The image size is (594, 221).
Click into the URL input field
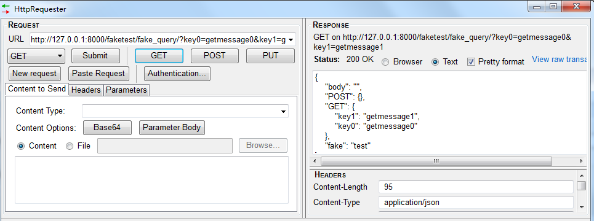(x=158, y=39)
